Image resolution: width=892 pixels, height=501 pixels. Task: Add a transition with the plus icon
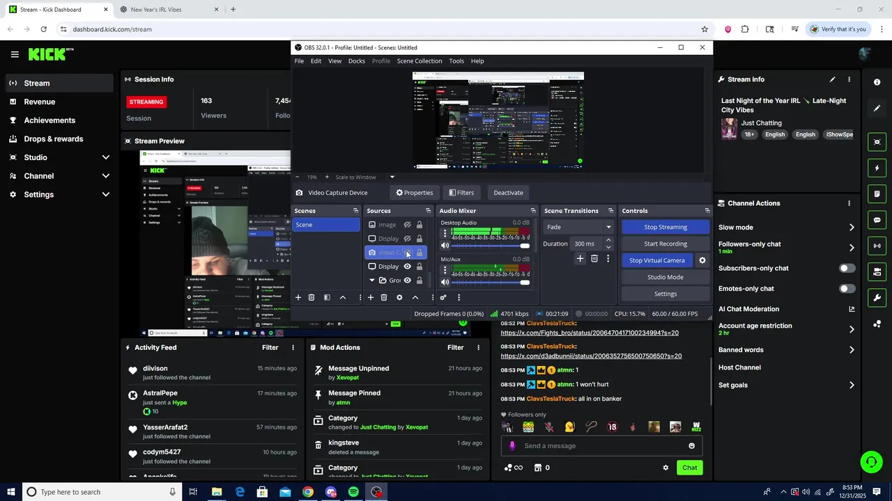580,259
